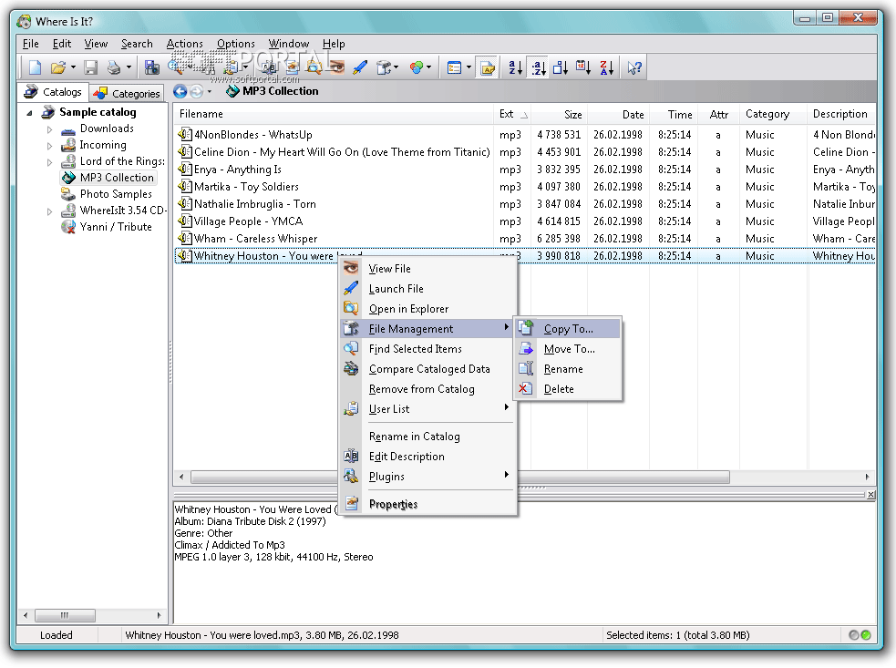Screen dimensions: 896x668
Task: Expand the Downloads tree node
Action: tap(50, 129)
